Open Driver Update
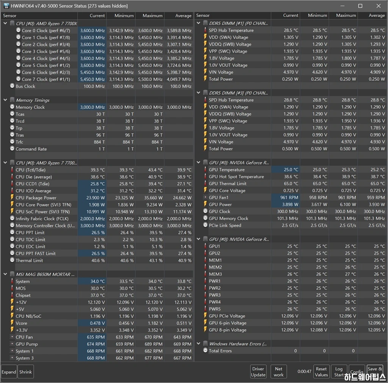 258,372
